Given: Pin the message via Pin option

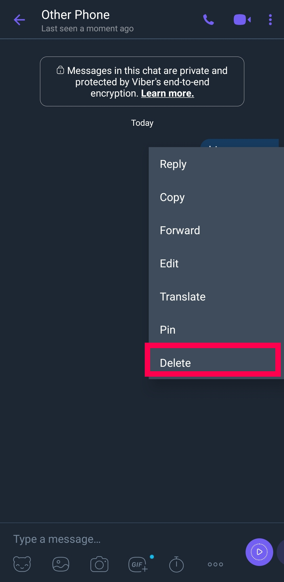Looking at the screenshot, I should (168, 330).
